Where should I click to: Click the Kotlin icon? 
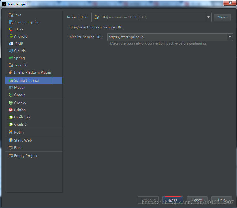click(11, 132)
